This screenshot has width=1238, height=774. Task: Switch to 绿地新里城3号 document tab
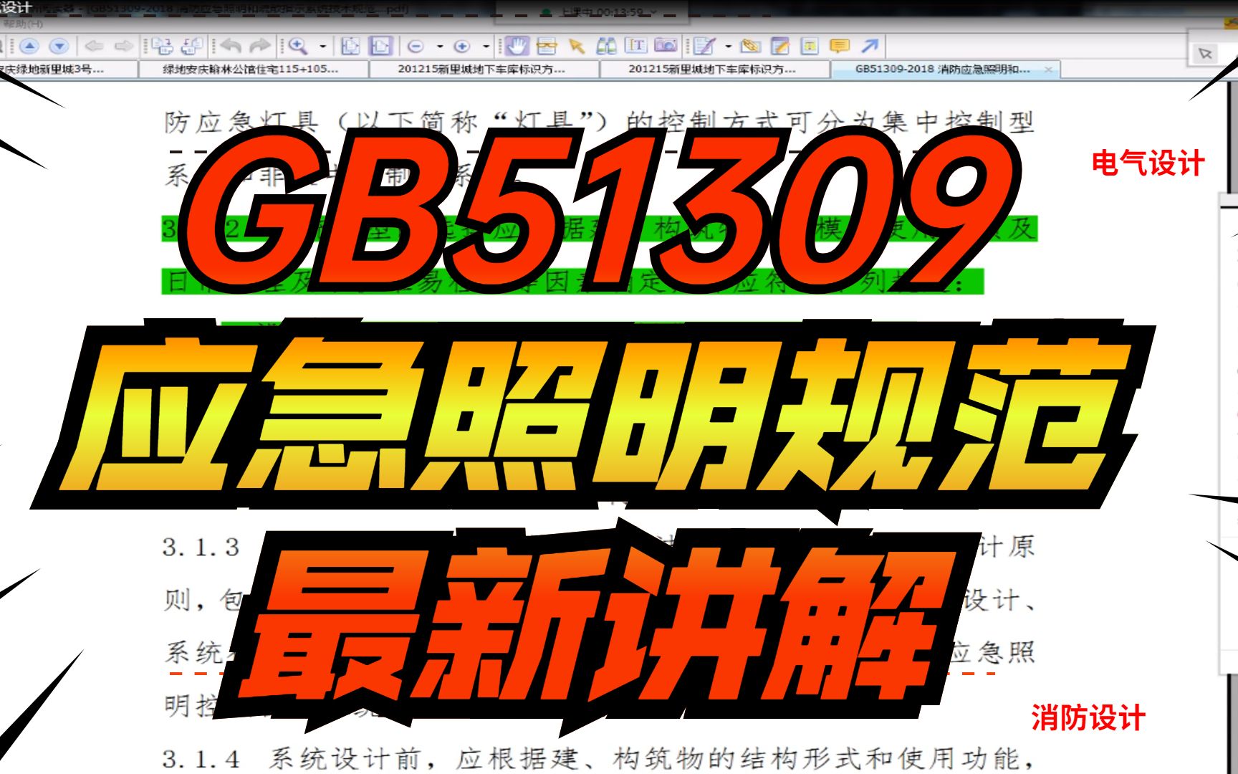click(x=68, y=70)
